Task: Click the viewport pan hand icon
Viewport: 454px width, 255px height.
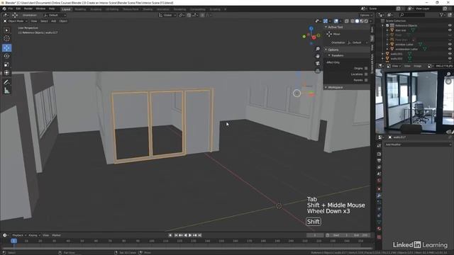Action: click(318, 56)
